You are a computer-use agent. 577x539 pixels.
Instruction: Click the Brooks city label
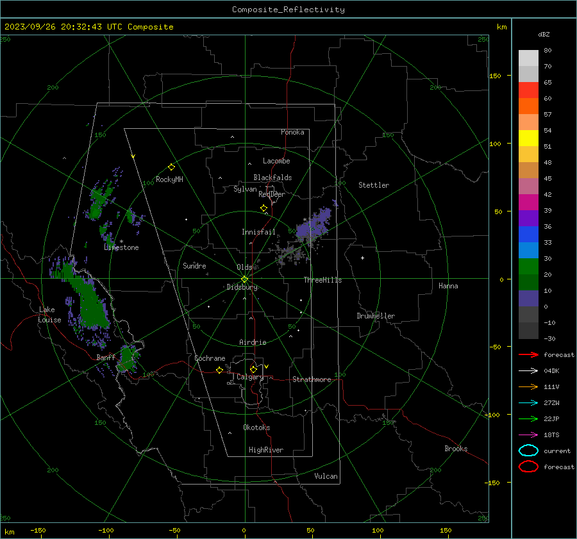pyautogui.click(x=456, y=449)
